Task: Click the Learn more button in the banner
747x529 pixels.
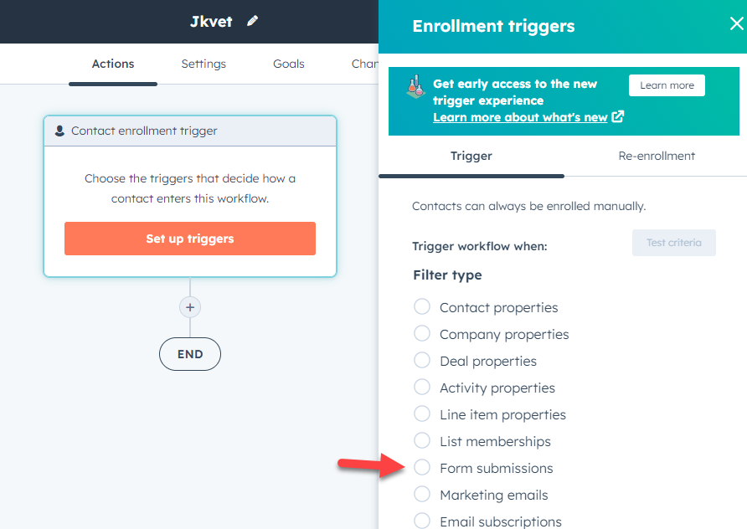Action: click(x=667, y=85)
